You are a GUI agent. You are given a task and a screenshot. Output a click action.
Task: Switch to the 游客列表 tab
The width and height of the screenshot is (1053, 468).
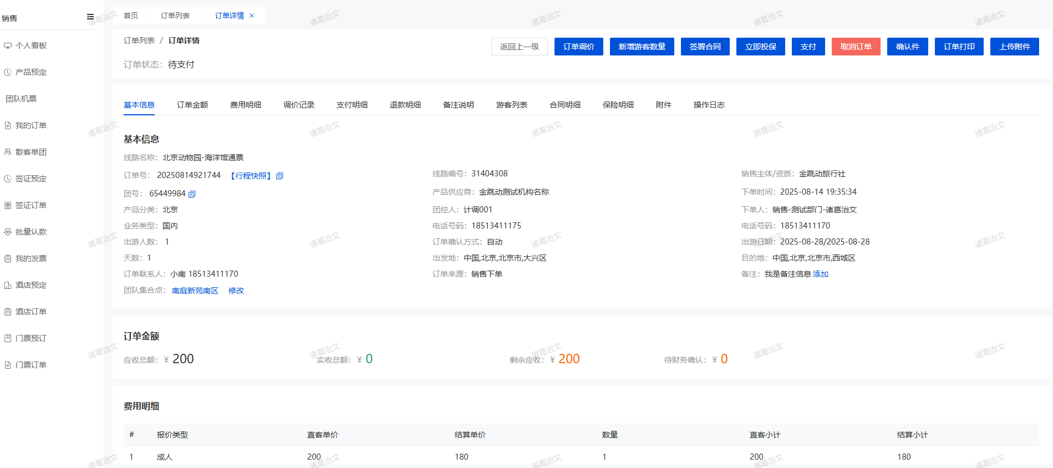click(x=511, y=105)
